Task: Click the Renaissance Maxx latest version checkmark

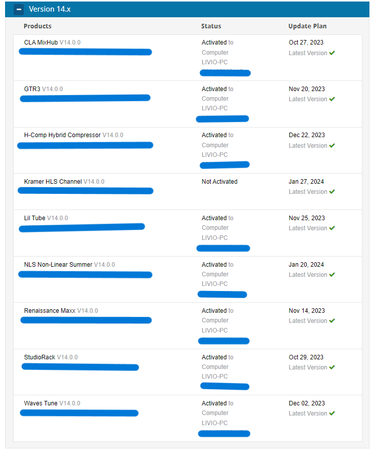Action: click(x=332, y=321)
